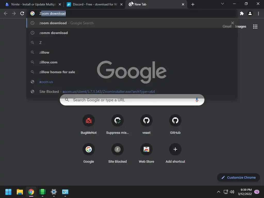Screen dimensions: 264x198
Task: Reload the current page
Action: (22, 13)
